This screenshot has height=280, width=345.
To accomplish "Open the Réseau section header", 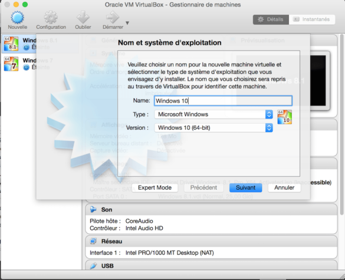I will coord(211,241).
